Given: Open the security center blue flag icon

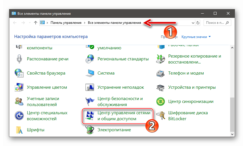Looking at the screenshot, I should click(90, 101).
